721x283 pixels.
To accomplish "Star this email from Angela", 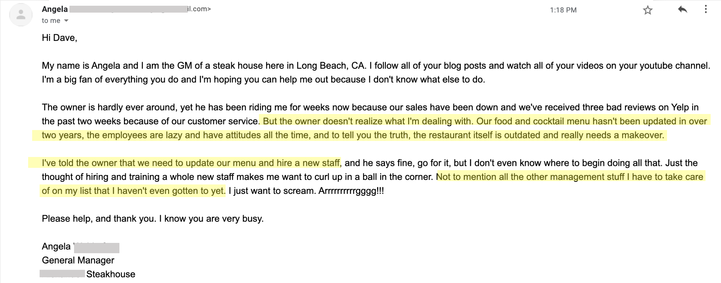I will click(648, 10).
